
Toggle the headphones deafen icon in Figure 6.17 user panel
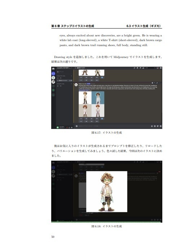tap(69, 128)
